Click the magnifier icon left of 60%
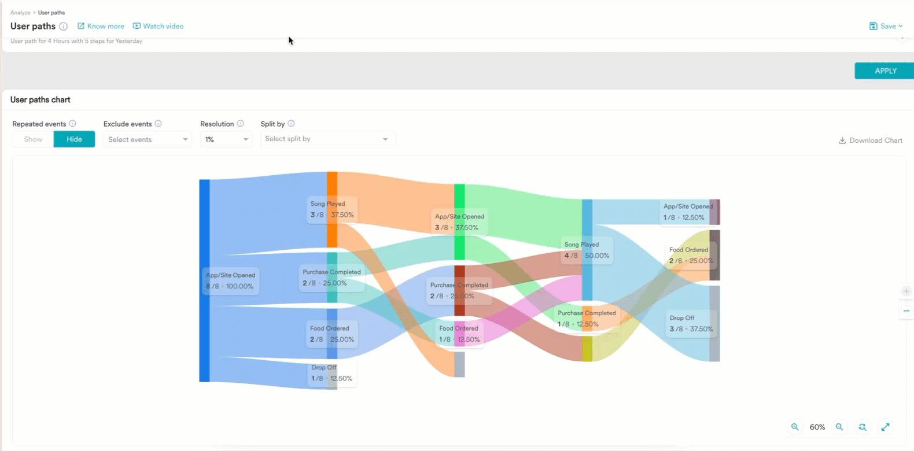This screenshot has height=451, width=914. [x=795, y=427]
